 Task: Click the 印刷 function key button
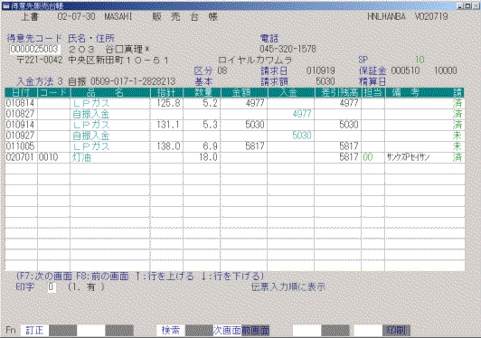tap(396, 331)
